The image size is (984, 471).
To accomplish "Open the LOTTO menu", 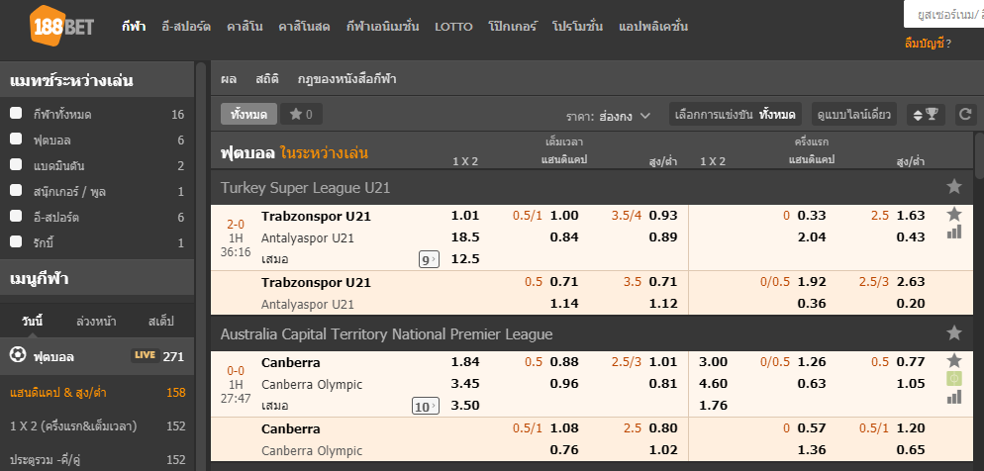I will [453, 27].
